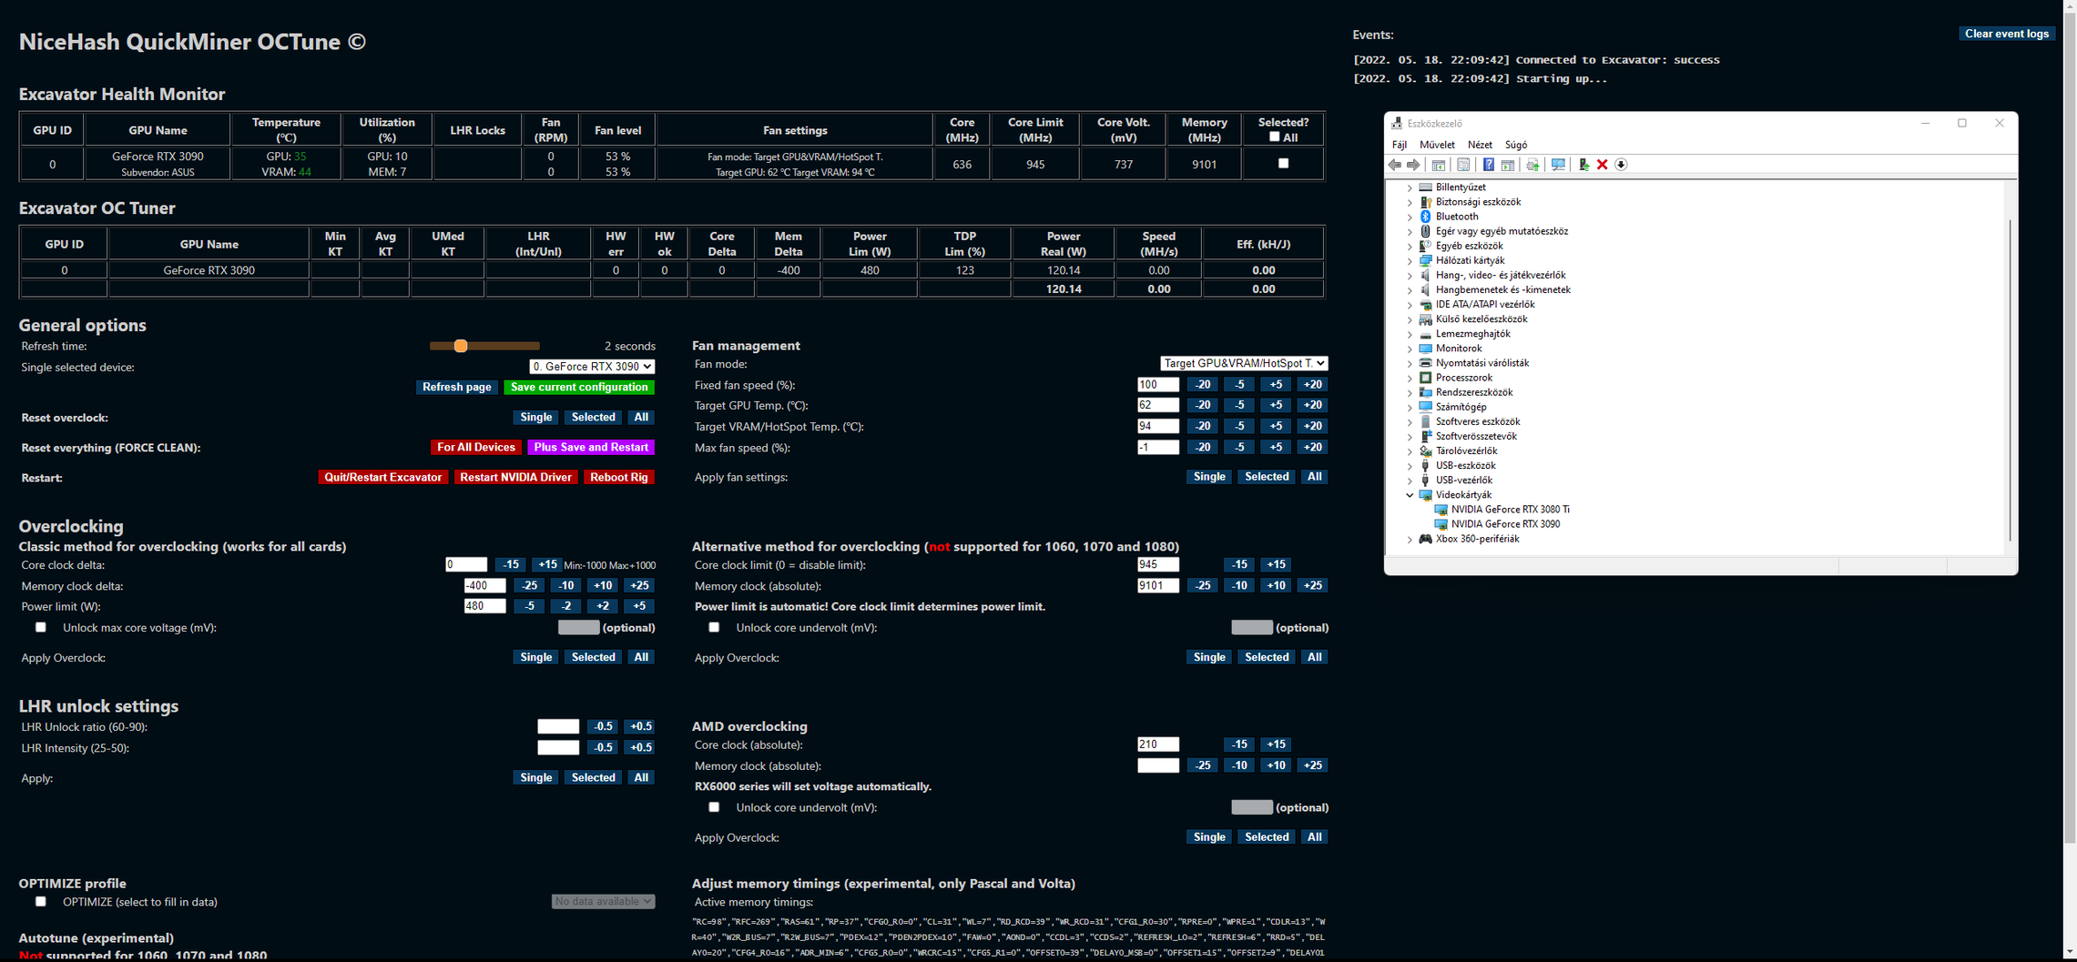Enable Unlock max core voltage checkbox

41,627
